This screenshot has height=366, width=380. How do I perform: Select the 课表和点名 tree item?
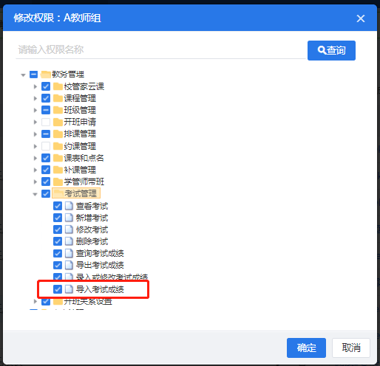(84, 158)
